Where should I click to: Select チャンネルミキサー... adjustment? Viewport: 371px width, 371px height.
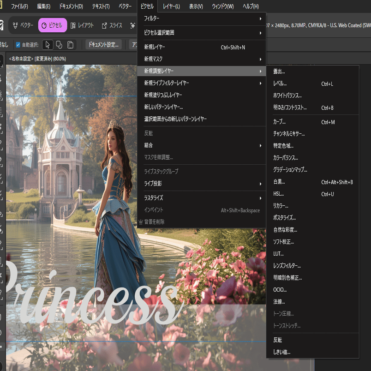313,134
